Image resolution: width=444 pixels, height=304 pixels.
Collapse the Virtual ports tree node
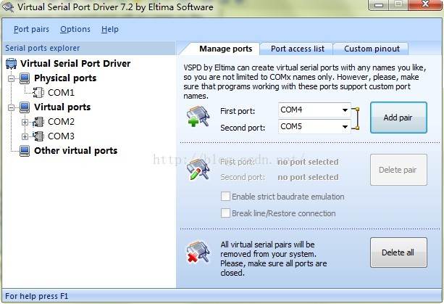coord(11,107)
